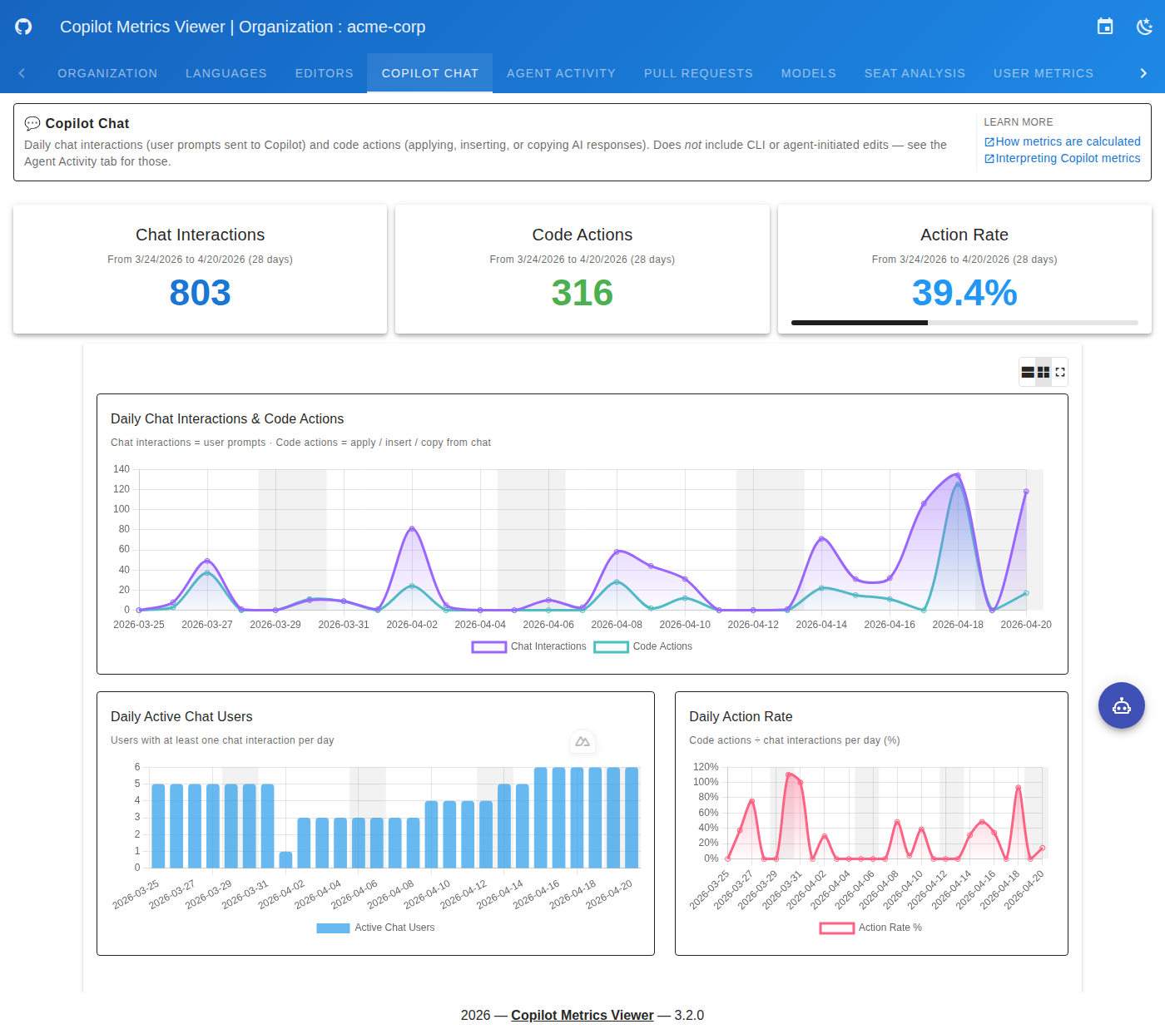This screenshot has width=1165, height=1034.
Task: Open the User Metrics tab
Action: [x=1044, y=73]
